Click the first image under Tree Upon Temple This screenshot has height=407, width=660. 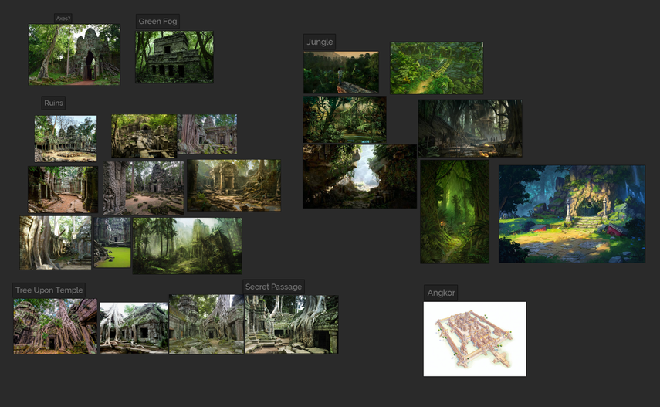(55, 326)
